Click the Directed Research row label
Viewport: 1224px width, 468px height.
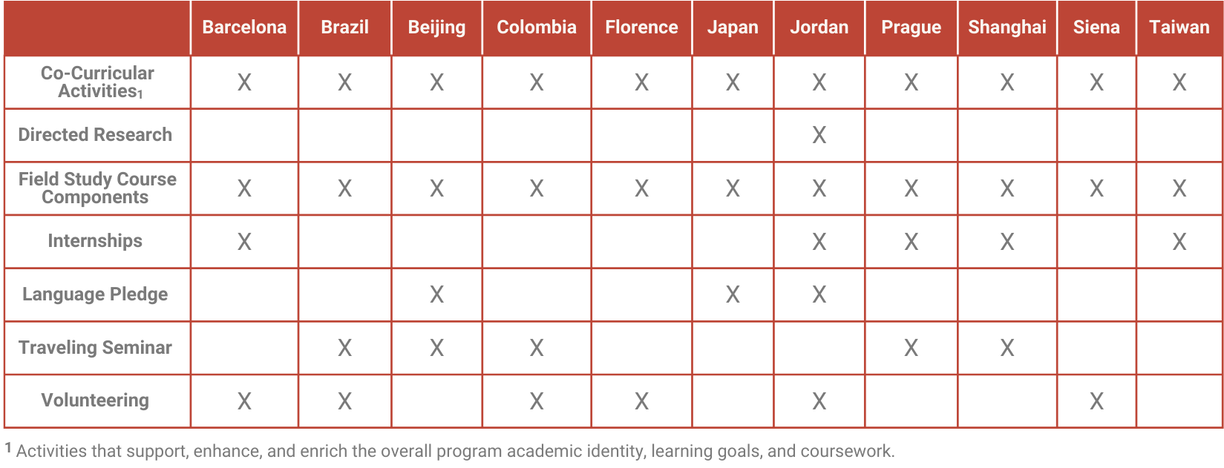tap(95, 135)
